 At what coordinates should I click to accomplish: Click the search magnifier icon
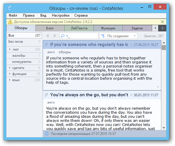click(62, 36)
